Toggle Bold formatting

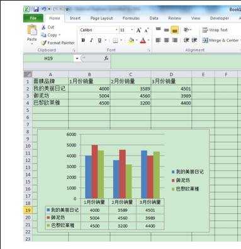(83, 40)
